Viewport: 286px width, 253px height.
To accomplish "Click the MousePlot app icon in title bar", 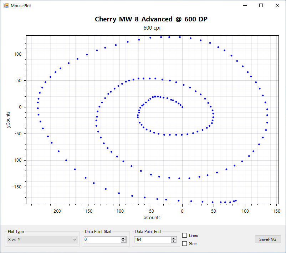I will coord(6,5).
